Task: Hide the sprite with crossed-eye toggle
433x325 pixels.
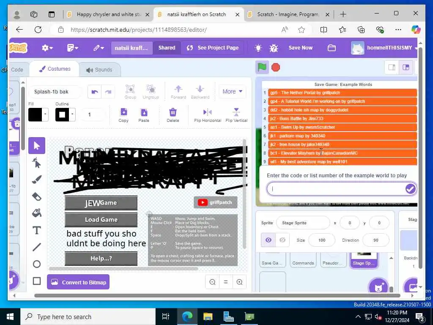Action: (x=282, y=240)
